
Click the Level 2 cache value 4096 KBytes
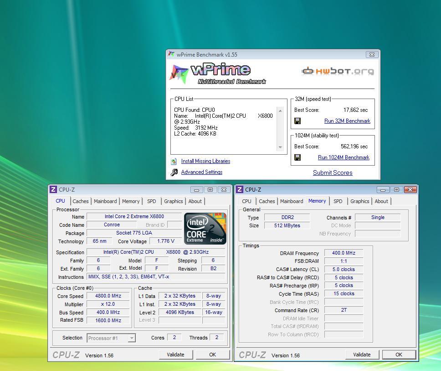click(180, 312)
